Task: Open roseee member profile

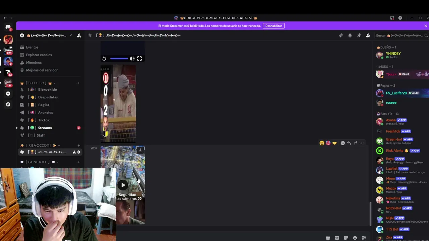Action: click(402, 103)
